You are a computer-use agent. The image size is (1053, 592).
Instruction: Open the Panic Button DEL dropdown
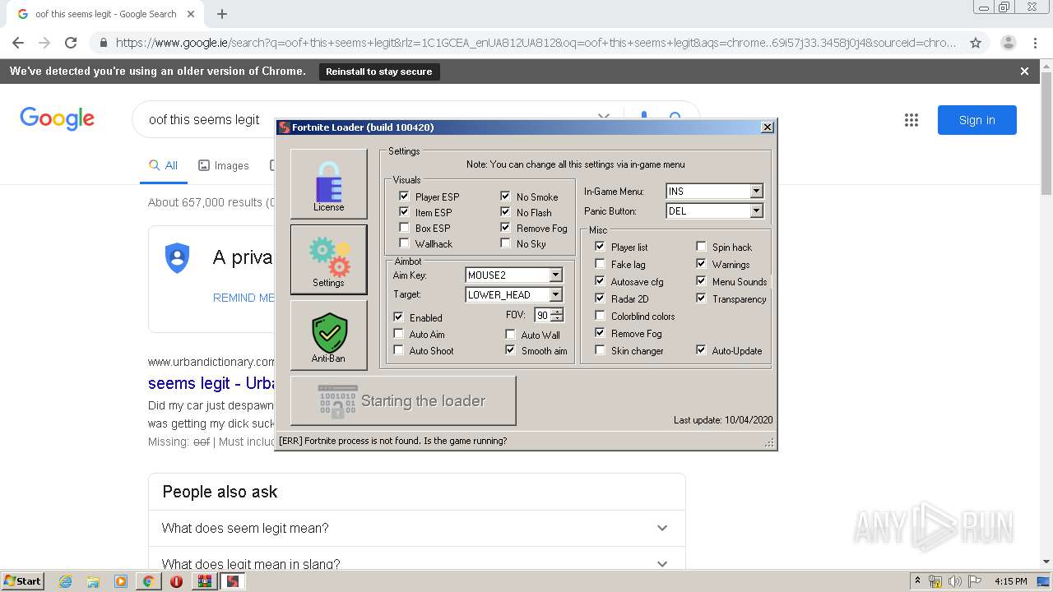click(756, 210)
